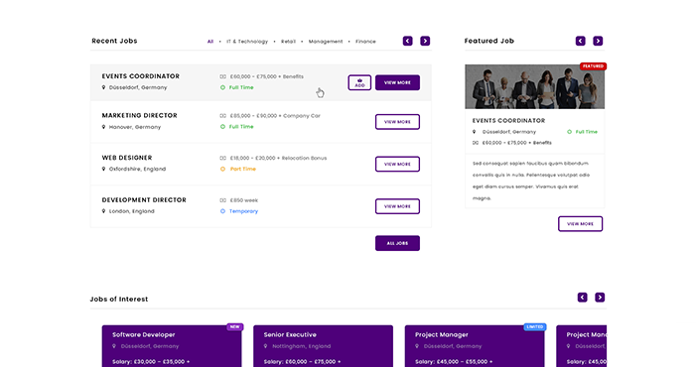Filter jobs by Finance
696x367 pixels.
click(x=365, y=42)
